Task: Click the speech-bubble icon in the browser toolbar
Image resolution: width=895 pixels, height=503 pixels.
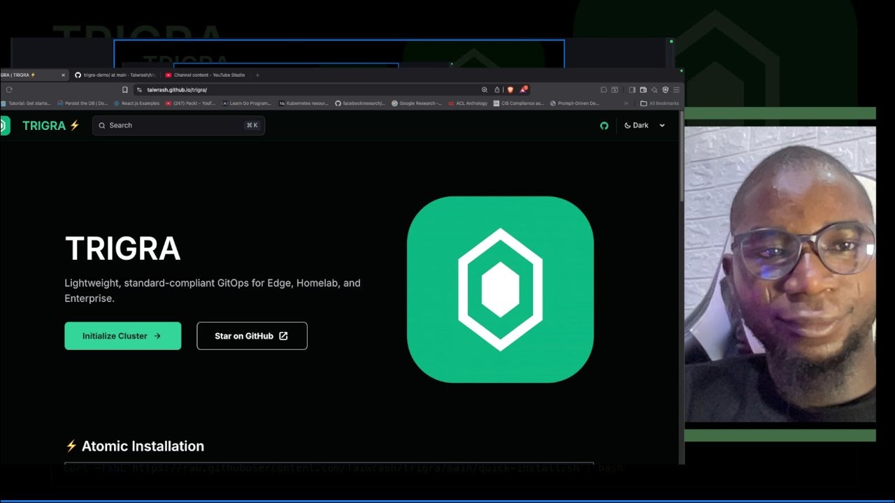Action: (603, 89)
